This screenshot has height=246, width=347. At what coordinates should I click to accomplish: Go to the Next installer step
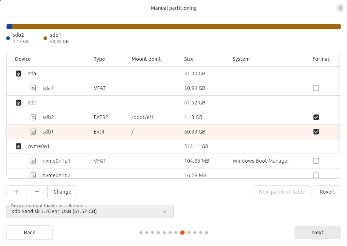click(x=318, y=233)
